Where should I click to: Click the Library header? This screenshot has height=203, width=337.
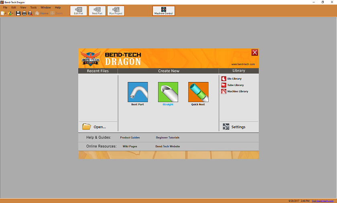[x=239, y=71]
